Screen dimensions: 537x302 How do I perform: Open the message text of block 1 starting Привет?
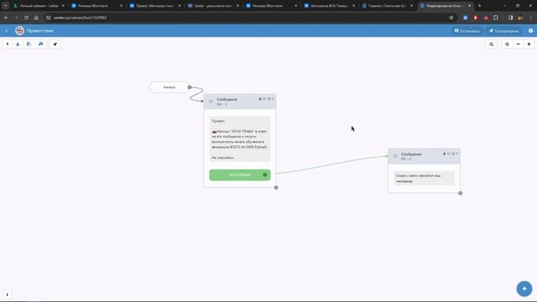240,139
